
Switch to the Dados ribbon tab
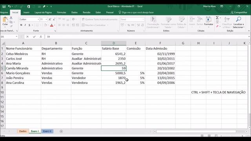tap(74, 12)
